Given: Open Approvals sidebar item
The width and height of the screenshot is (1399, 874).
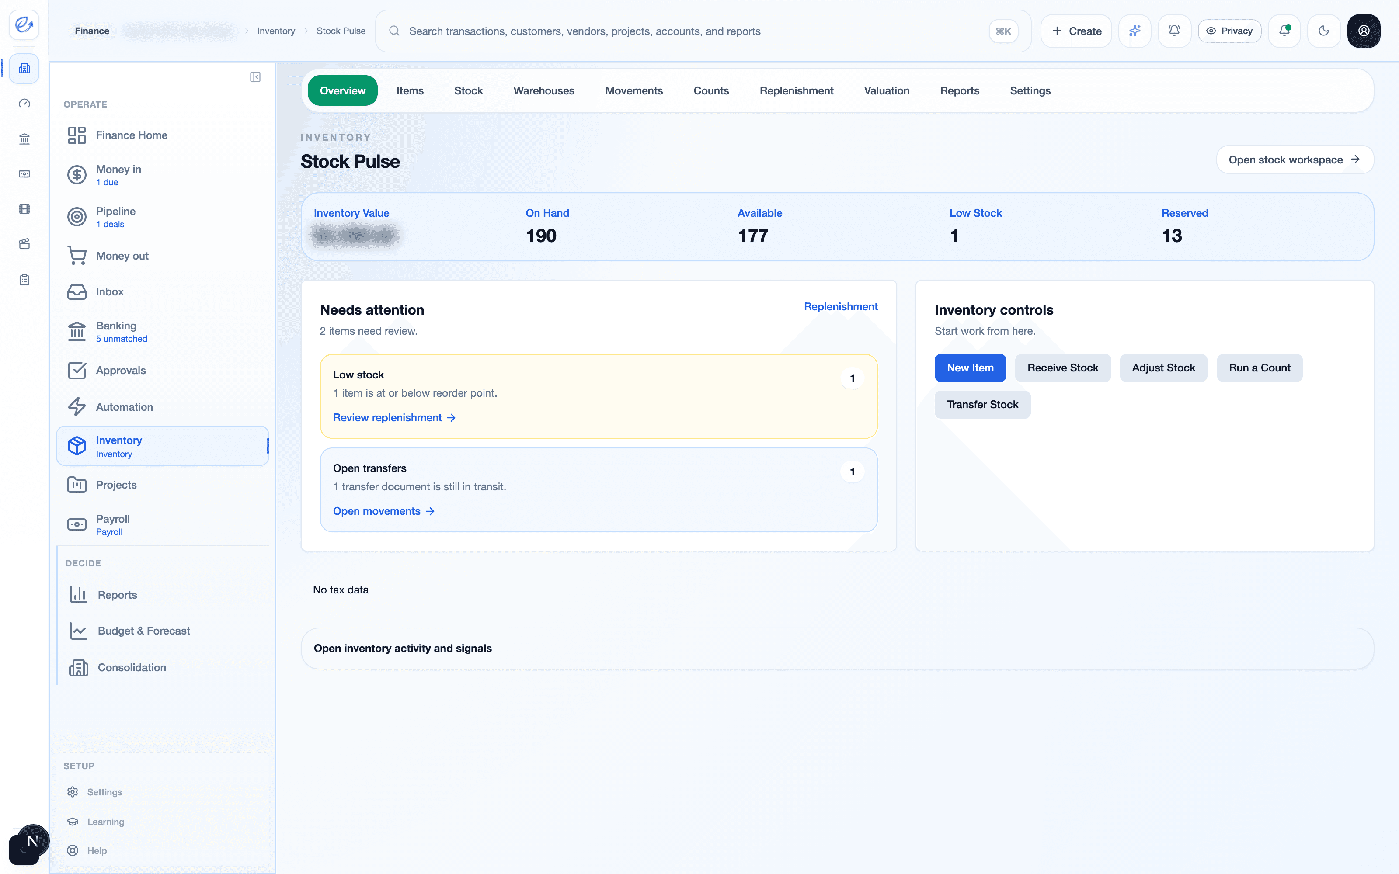Looking at the screenshot, I should pos(163,371).
